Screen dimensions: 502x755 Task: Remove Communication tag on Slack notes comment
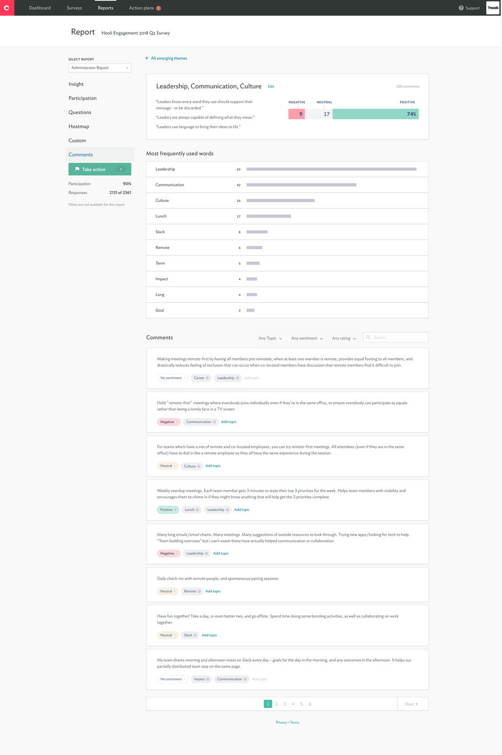(x=245, y=679)
